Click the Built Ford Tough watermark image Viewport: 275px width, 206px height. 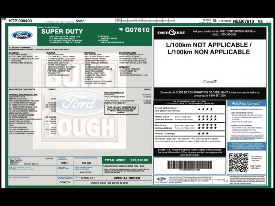tap(80, 101)
